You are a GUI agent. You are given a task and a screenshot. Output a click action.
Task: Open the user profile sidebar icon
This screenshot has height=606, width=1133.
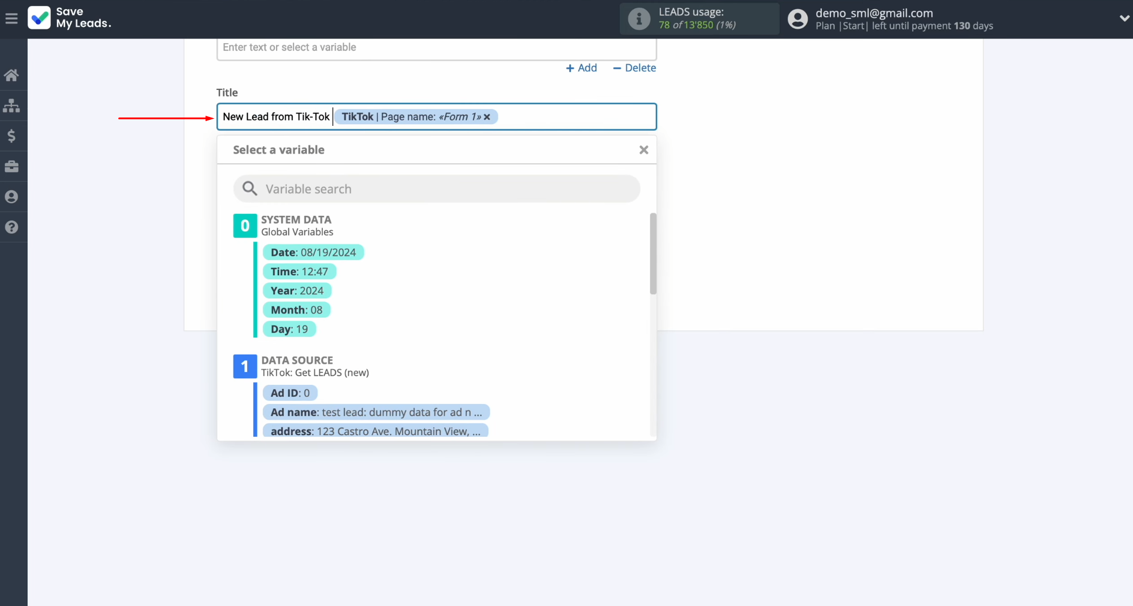pyautogui.click(x=11, y=197)
